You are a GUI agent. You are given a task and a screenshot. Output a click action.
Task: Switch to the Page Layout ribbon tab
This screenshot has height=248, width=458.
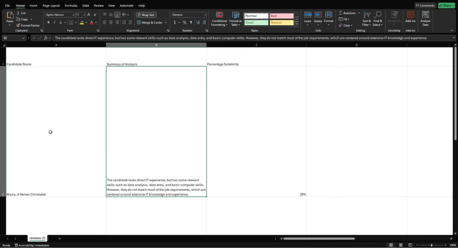(51, 5)
